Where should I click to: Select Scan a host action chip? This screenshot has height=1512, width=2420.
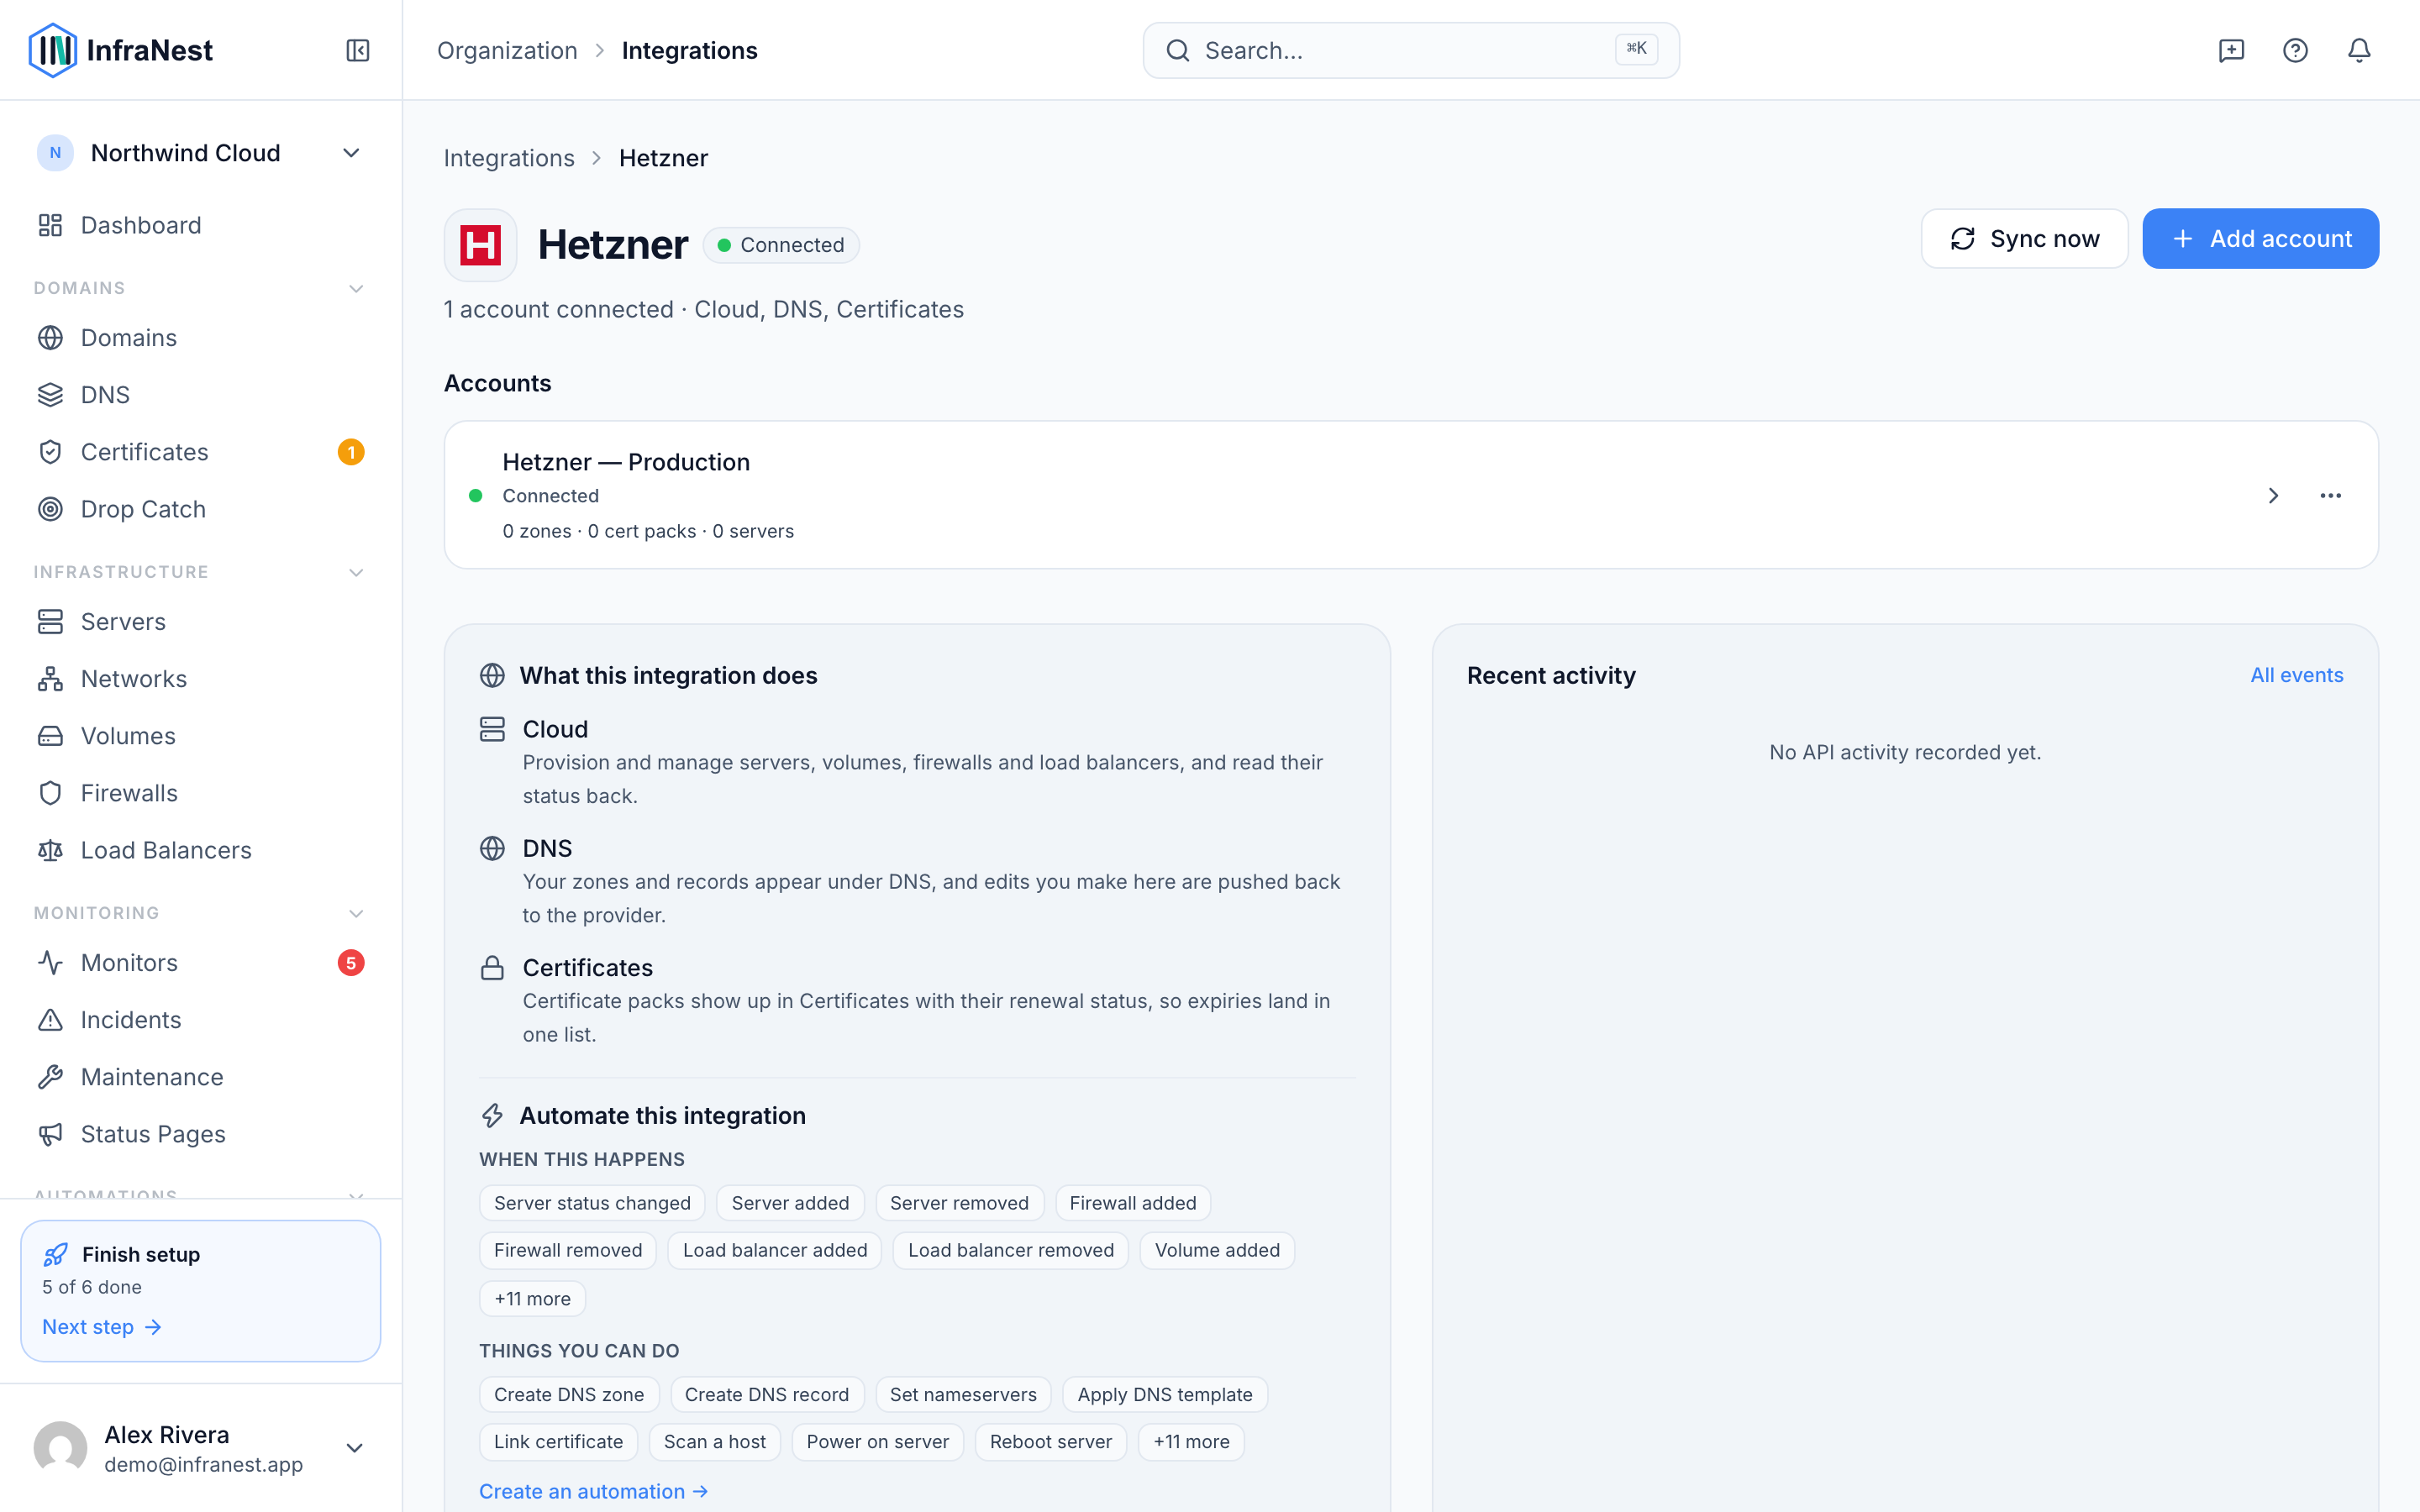(x=715, y=1442)
